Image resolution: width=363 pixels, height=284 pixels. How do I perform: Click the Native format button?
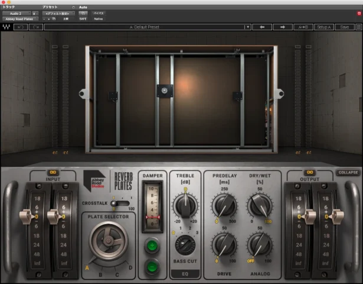click(x=99, y=19)
